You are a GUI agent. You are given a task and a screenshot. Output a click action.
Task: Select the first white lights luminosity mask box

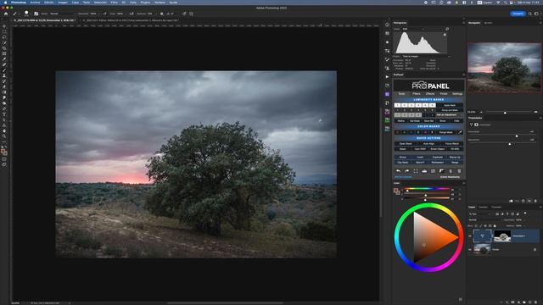(x=398, y=105)
